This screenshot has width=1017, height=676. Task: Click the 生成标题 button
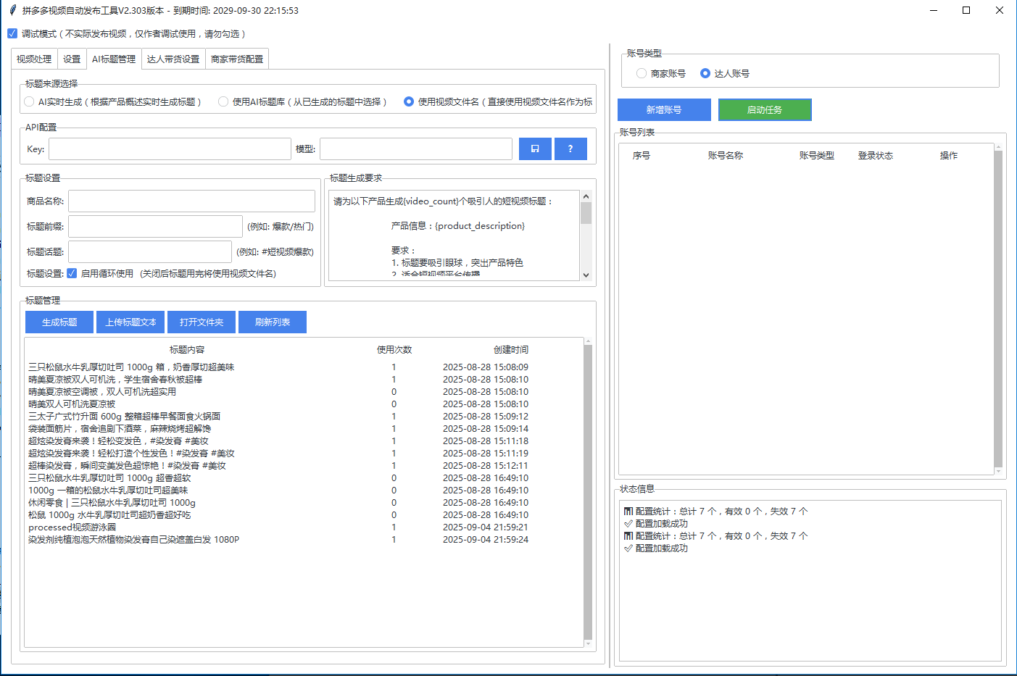[x=59, y=322]
